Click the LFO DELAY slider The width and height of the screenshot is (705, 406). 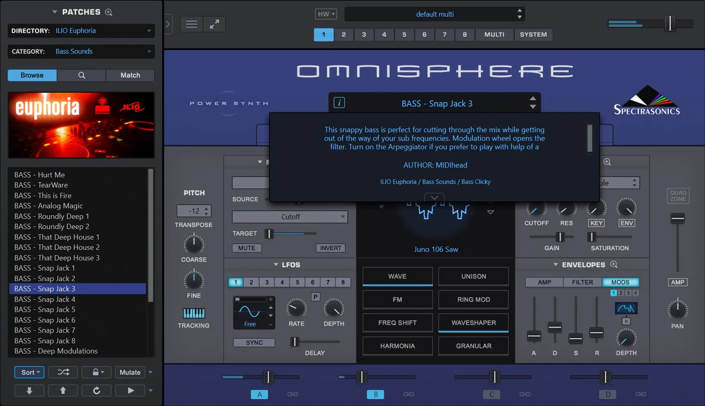[x=315, y=342]
